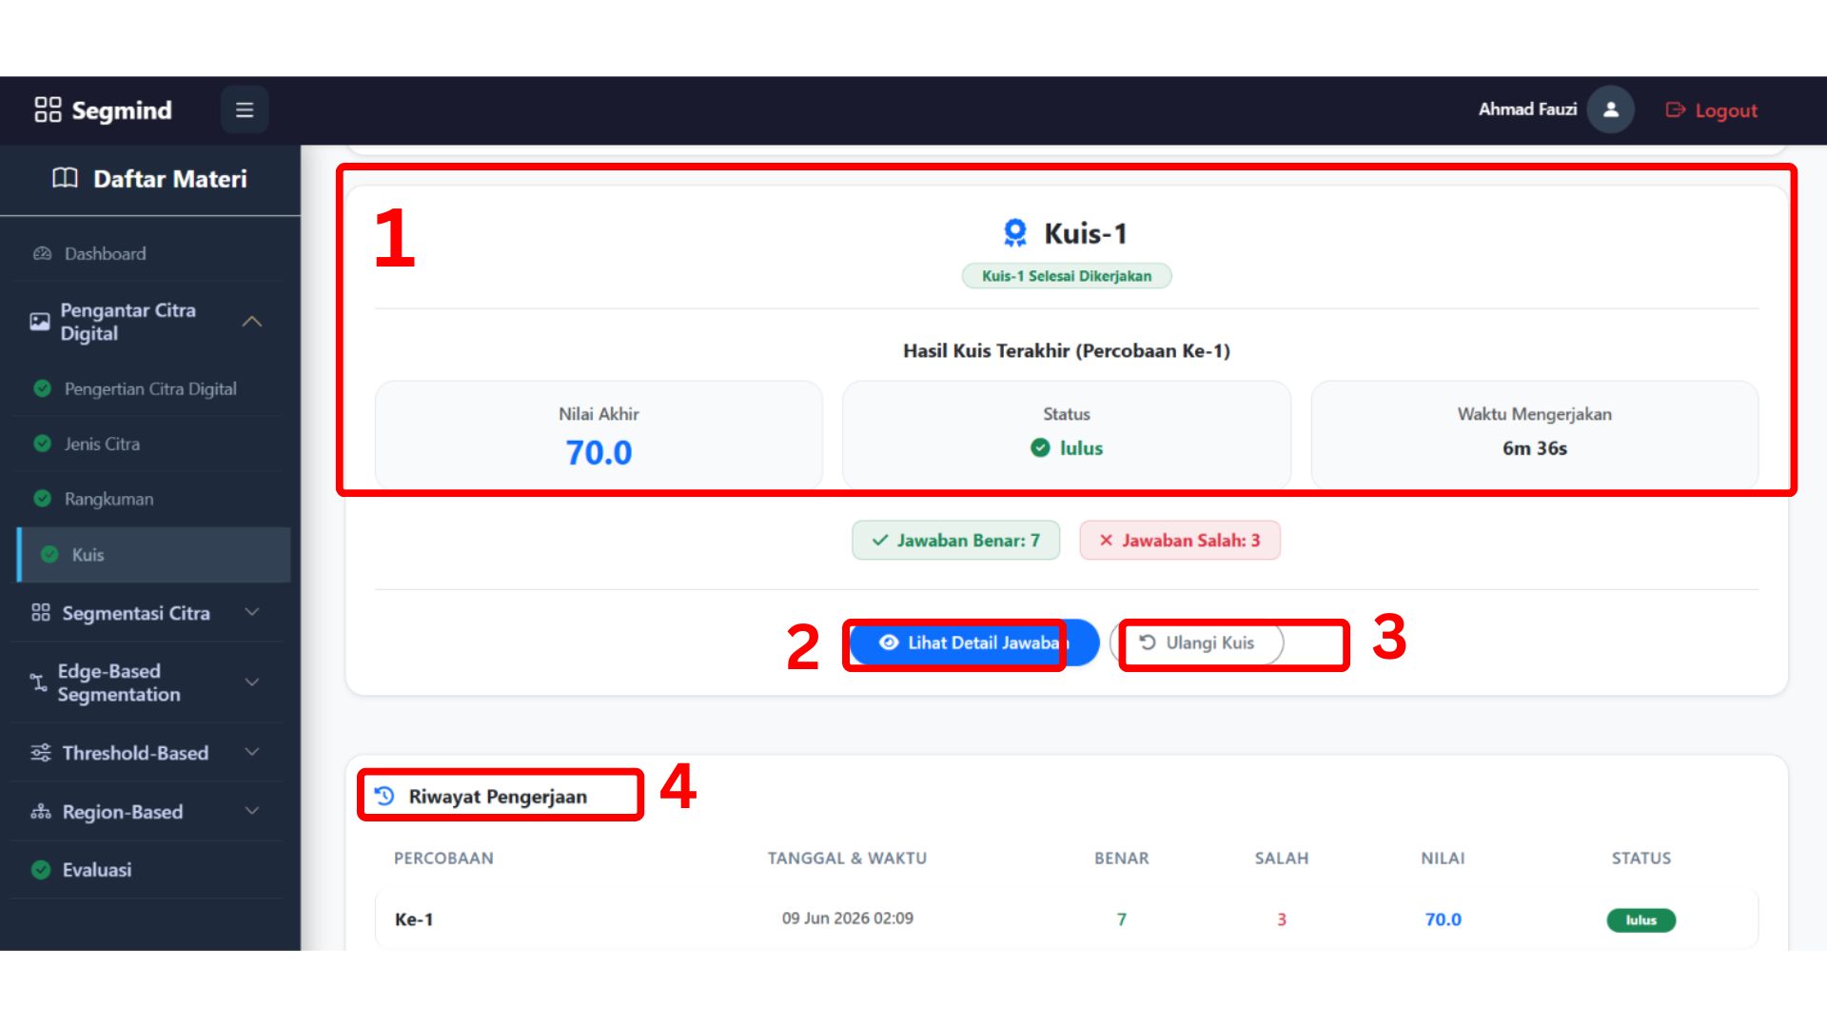Click the Threshold-Based sliders icon
Viewport: 1827px width, 1028px height.
pyautogui.click(x=41, y=753)
